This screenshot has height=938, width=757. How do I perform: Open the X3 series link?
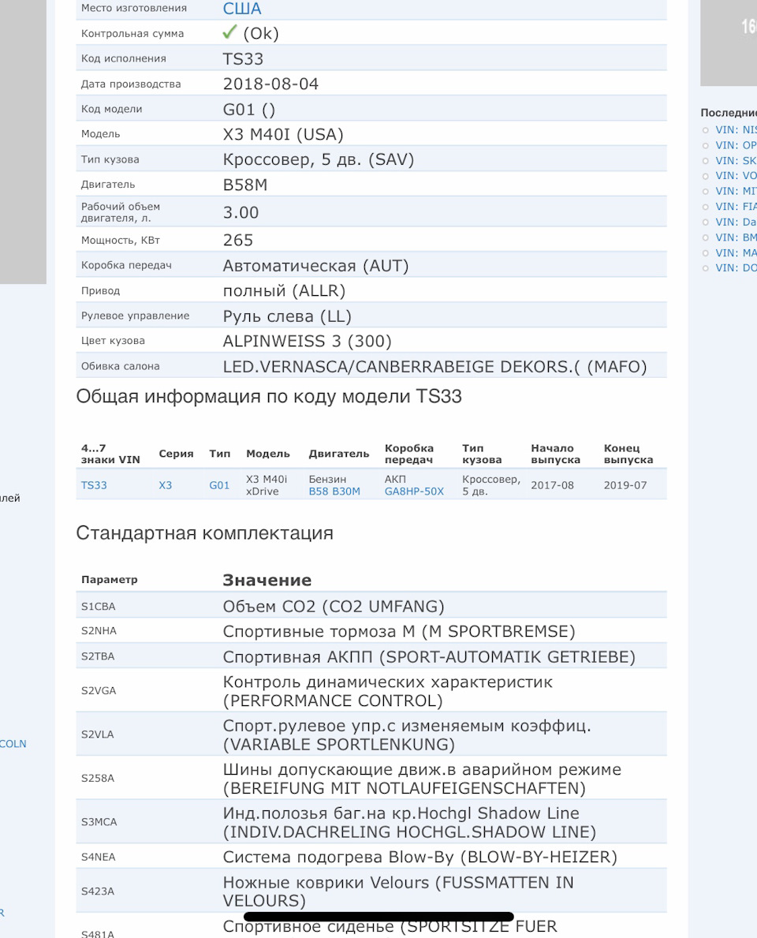tap(165, 485)
